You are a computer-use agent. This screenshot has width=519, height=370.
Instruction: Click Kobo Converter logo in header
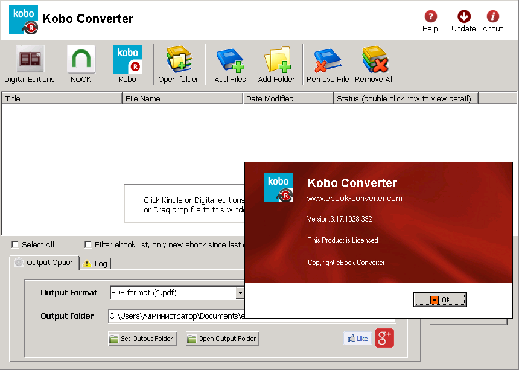tap(24, 20)
